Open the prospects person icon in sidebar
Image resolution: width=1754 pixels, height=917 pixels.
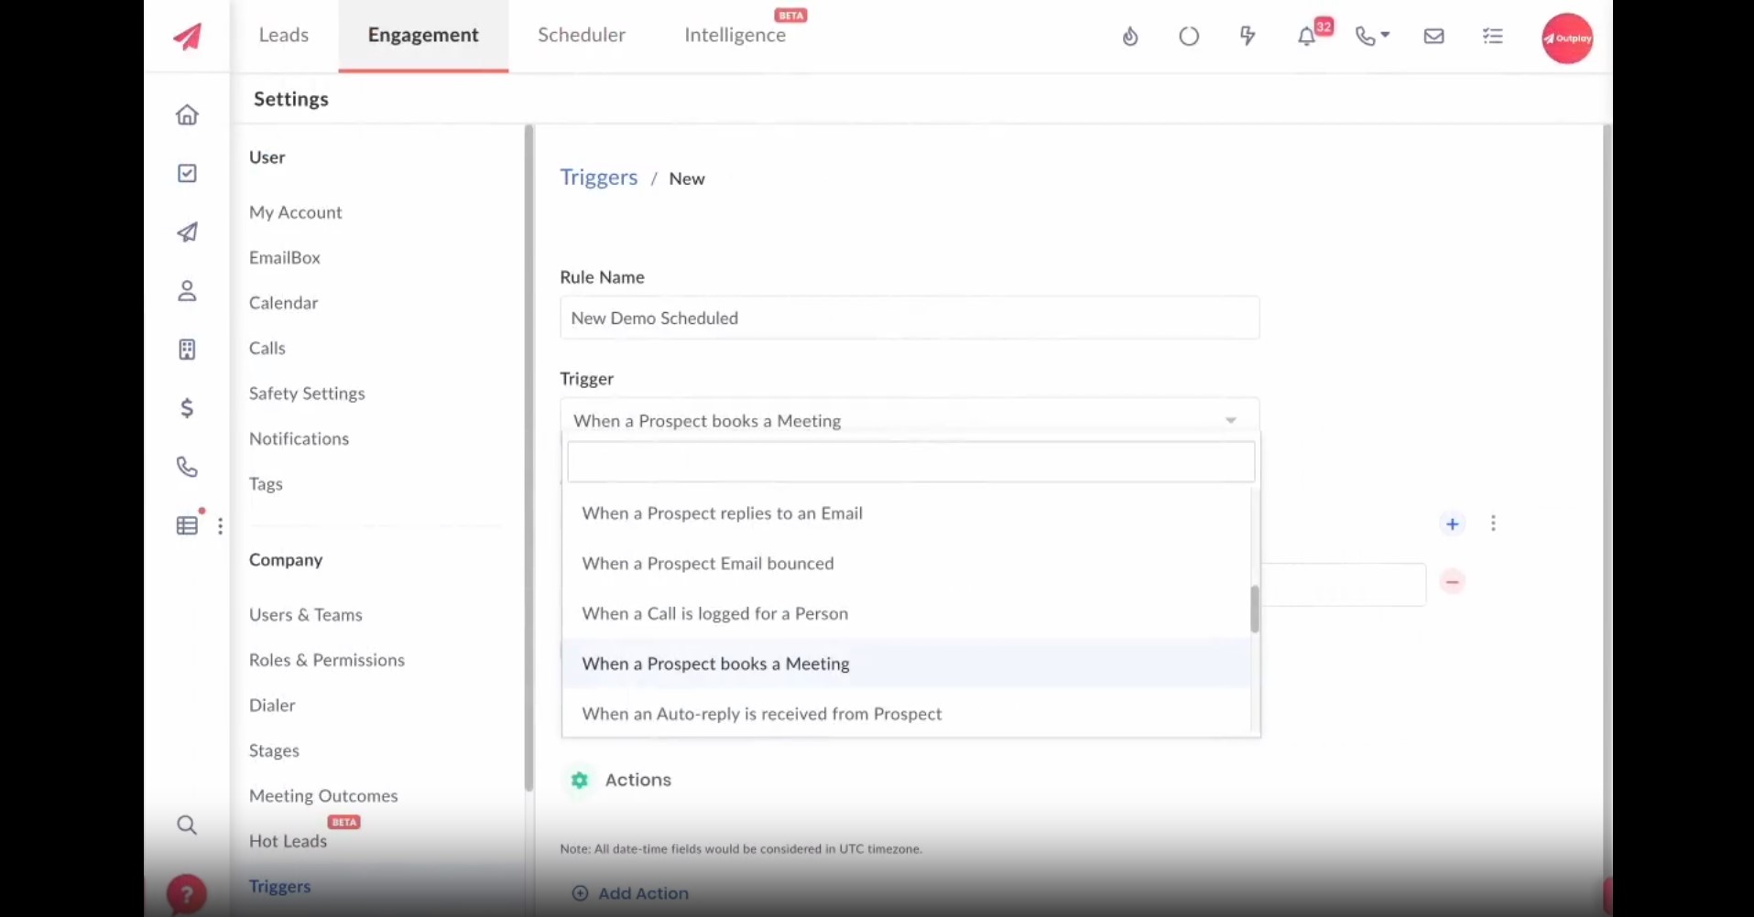[187, 291]
